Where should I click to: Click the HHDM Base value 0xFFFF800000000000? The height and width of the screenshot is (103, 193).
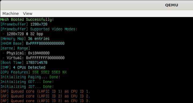[x=45, y=43]
